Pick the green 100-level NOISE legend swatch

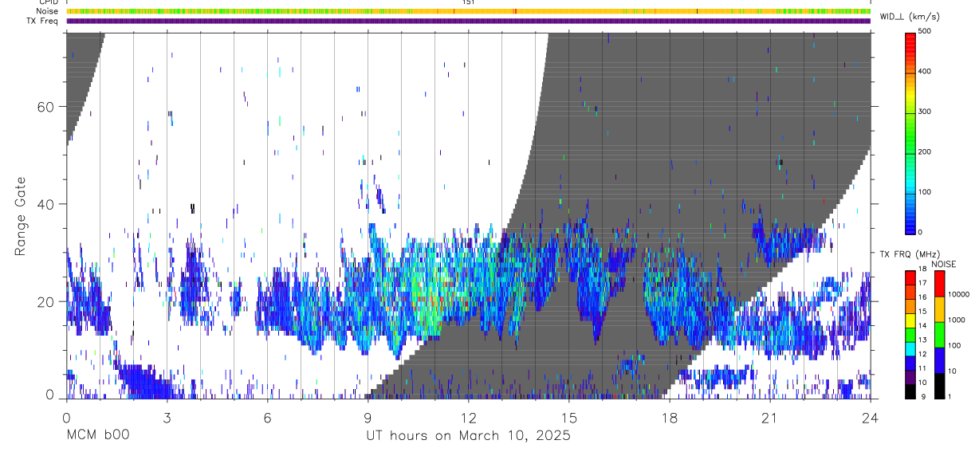pyautogui.click(x=939, y=335)
